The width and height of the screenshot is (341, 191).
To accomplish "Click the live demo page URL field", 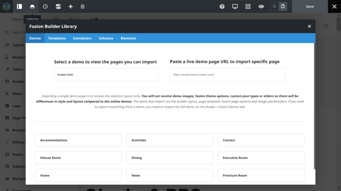I will (227, 74).
